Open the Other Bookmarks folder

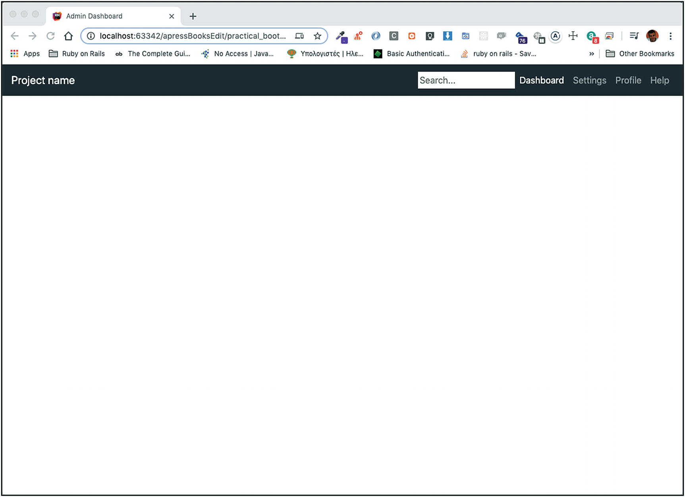click(640, 54)
